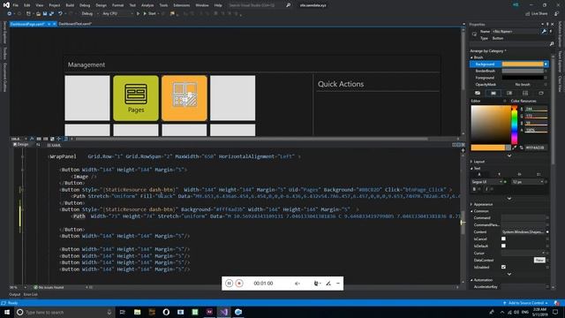This screenshot has width=565, height=318.
Task: Switch to the XAML pane tab
Action: coord(54,145)
